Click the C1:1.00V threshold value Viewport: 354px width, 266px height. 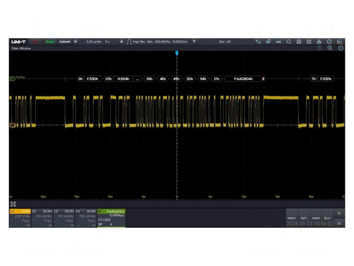coord(104,220)
